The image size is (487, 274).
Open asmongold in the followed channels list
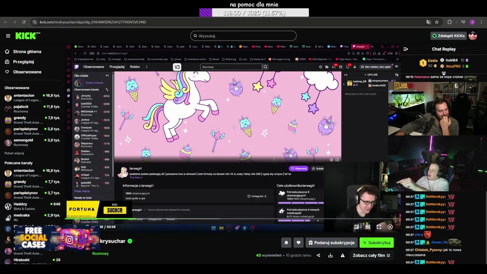(32, 142)
